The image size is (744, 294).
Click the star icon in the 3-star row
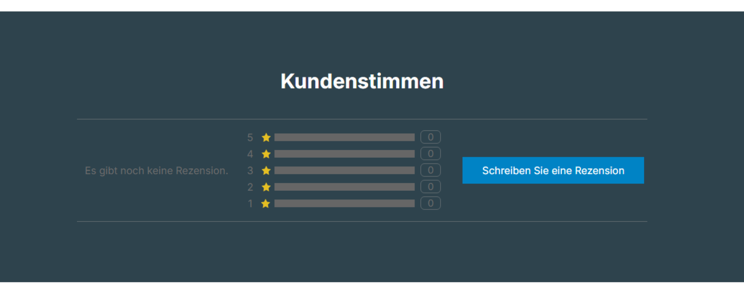coord(266,170)
